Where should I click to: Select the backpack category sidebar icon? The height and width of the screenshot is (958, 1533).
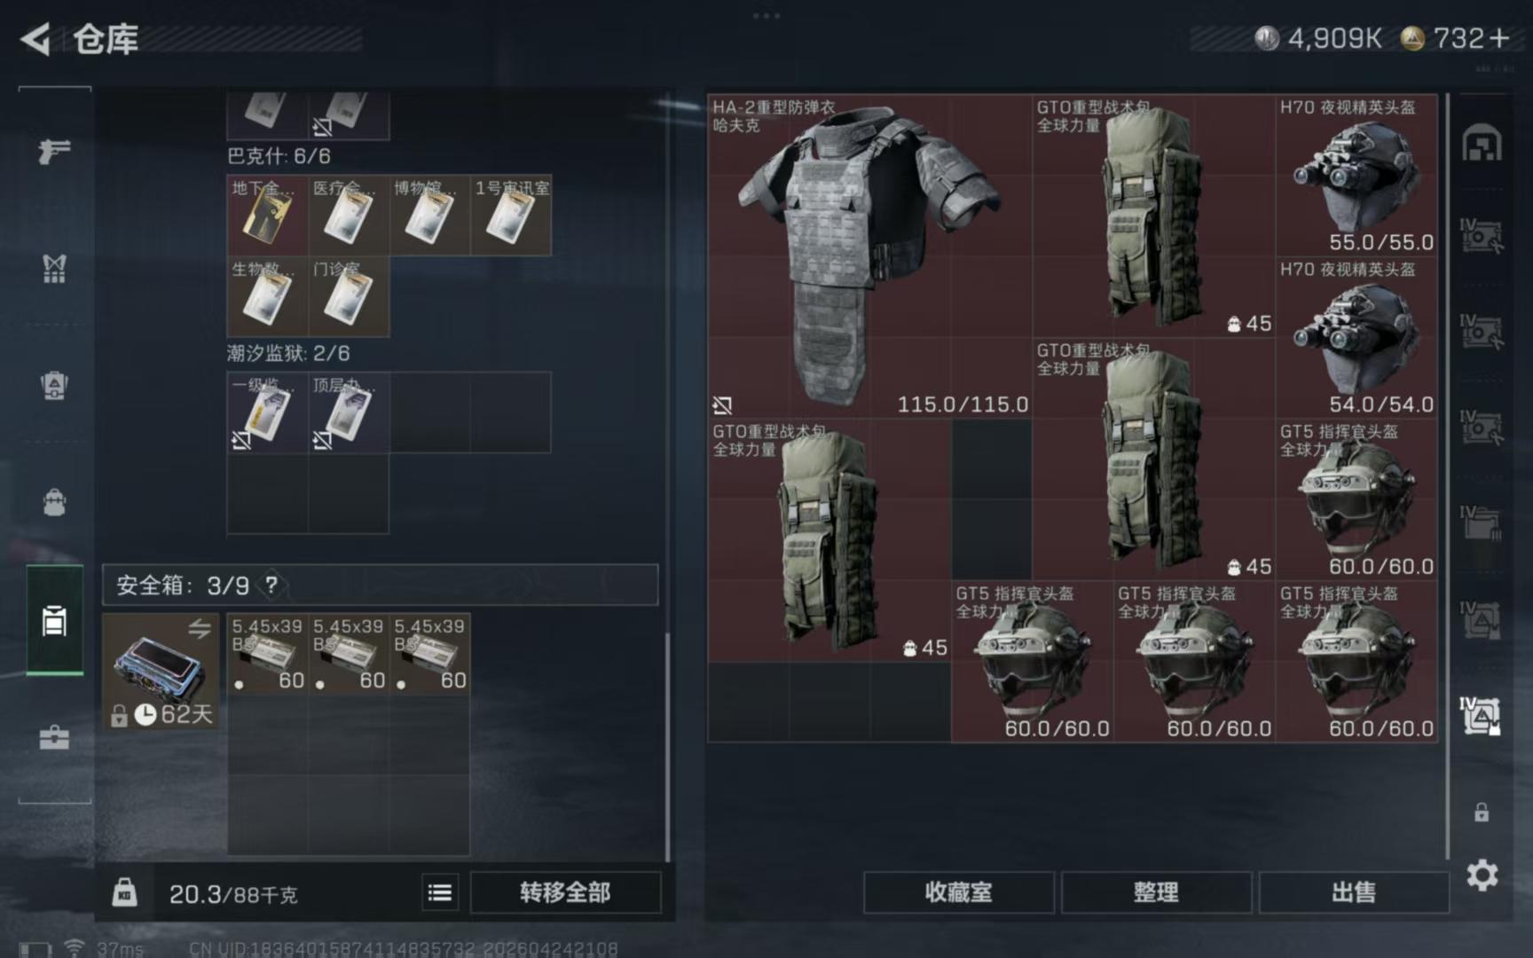point(54,502)
